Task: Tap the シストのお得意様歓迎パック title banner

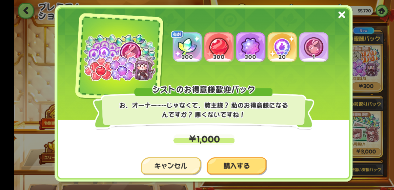Action: click(203, 90)
